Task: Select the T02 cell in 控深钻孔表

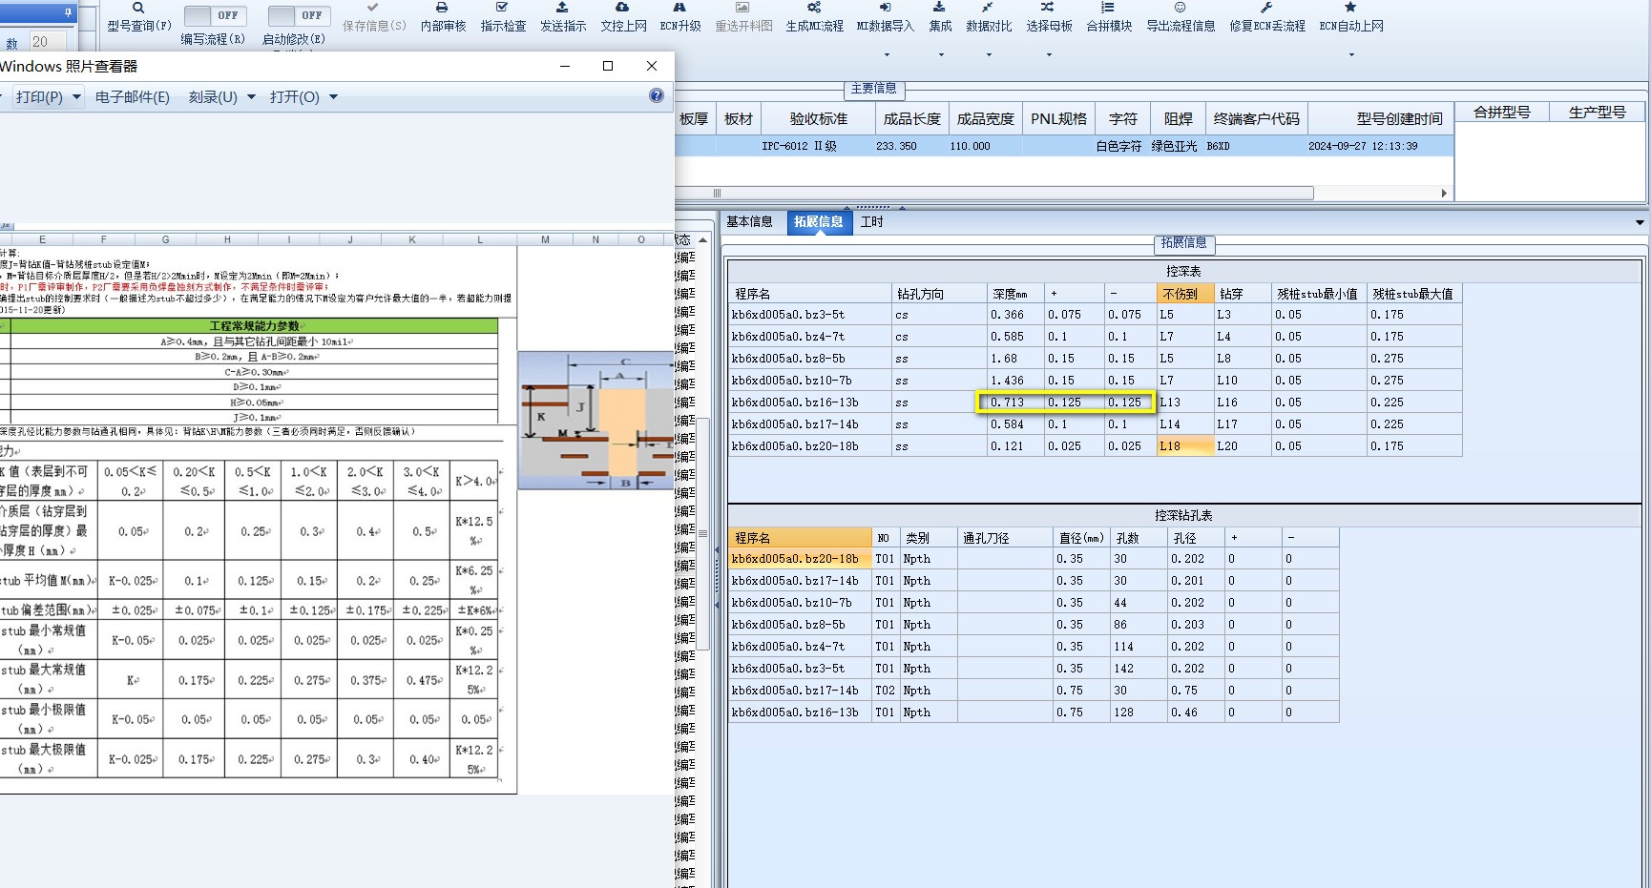Action: (885, 691)
